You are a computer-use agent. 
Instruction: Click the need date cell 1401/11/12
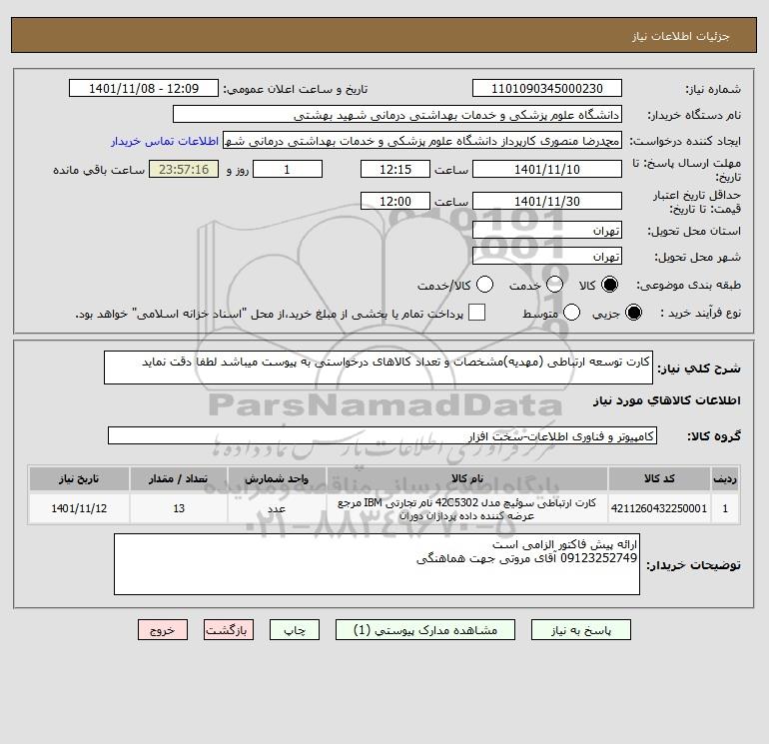79,508
